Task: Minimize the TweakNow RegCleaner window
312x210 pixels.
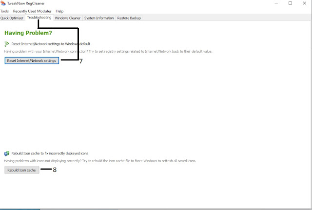Action: [x=276, y=3]
